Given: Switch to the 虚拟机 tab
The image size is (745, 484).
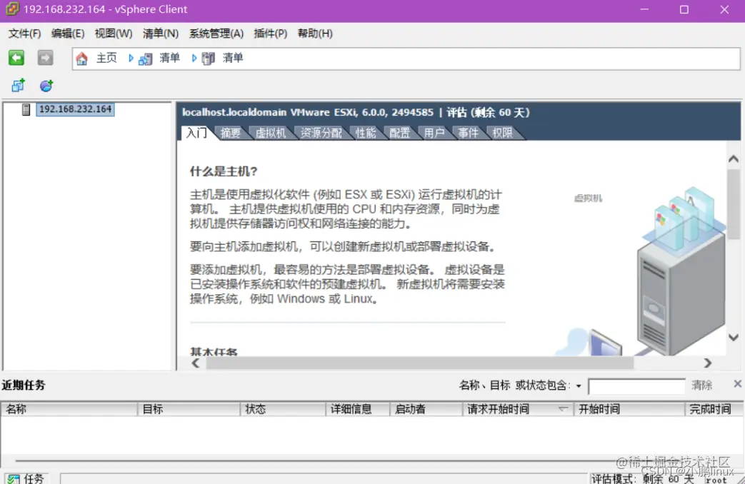Looking at the screenshot, I should tap(270, 133).
